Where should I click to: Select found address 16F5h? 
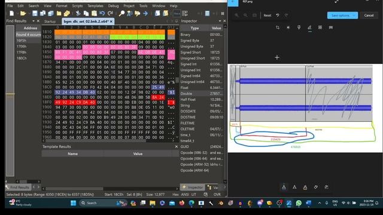[x=22, y=41]
